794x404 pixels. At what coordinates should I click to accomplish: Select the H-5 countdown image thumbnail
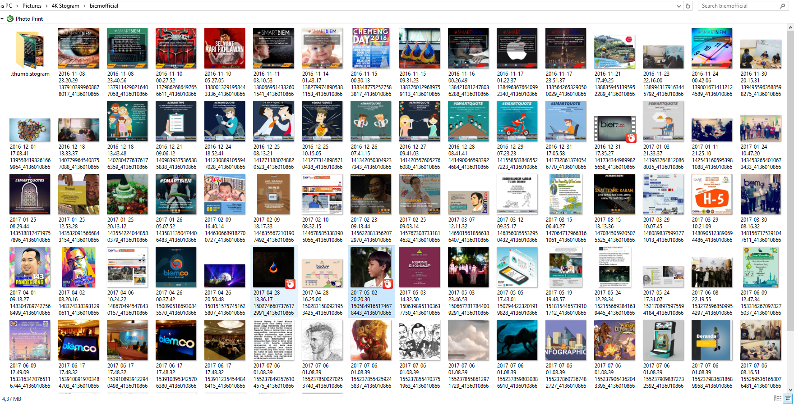click(712, 194)
